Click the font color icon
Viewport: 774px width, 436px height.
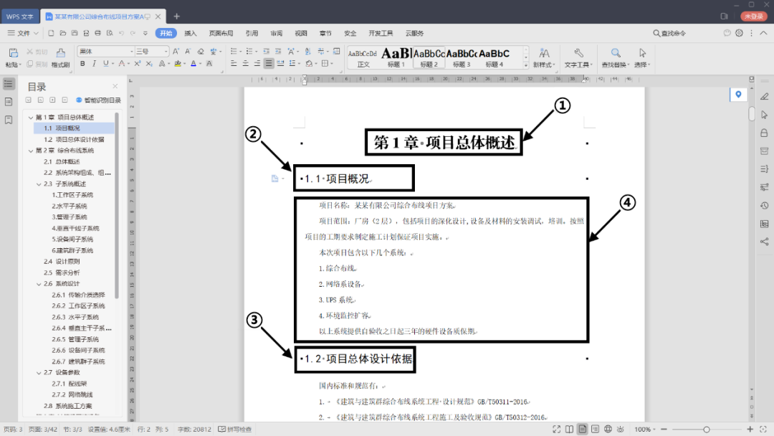click(193, 64)
